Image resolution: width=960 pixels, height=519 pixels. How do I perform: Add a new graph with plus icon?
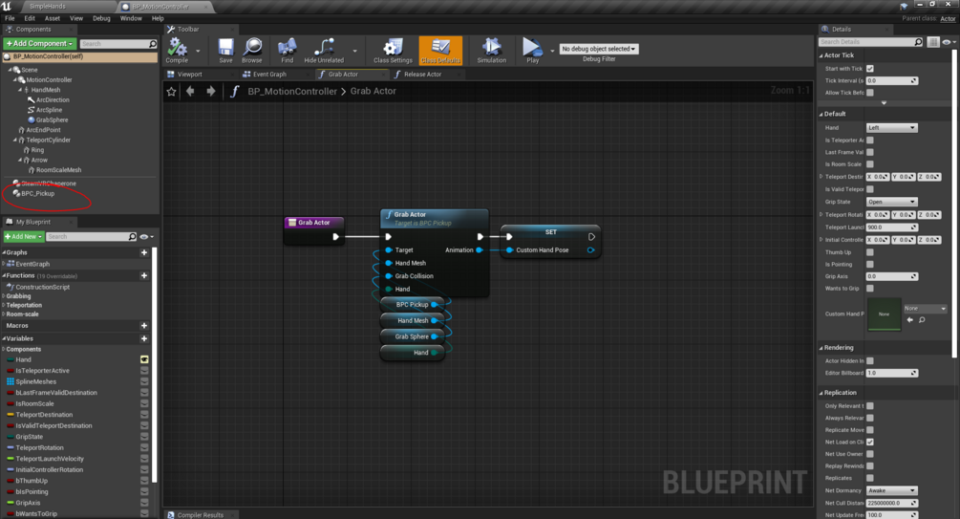[x=144, y=252]
